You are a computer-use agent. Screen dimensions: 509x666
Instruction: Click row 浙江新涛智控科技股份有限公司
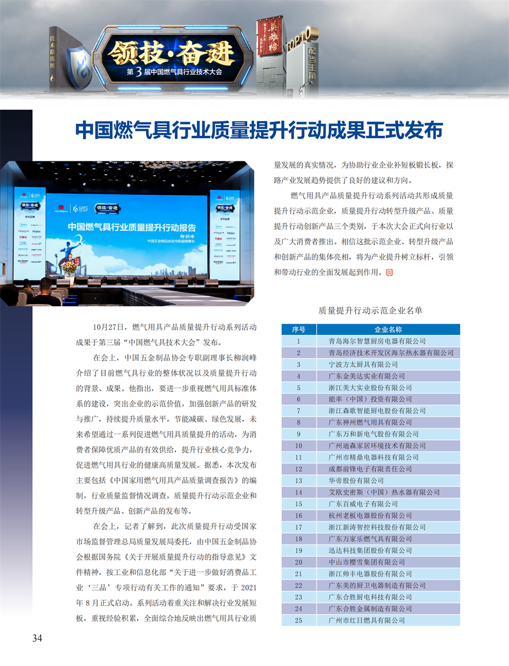click(370, 527)
